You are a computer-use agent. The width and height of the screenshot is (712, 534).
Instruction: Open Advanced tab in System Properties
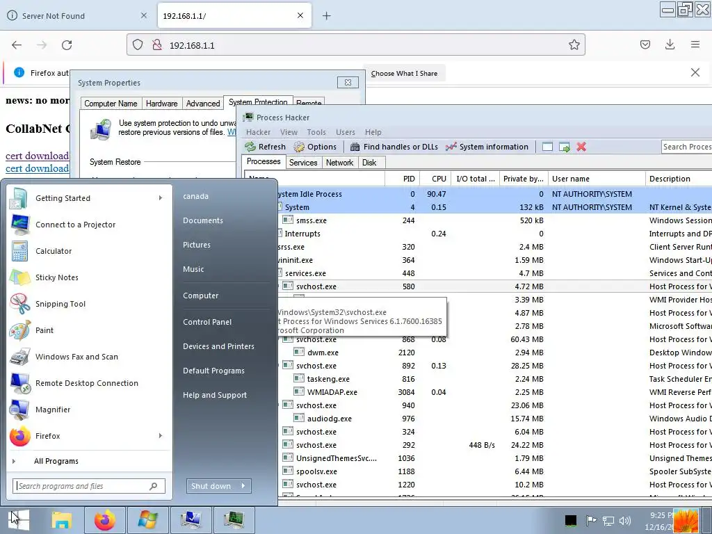pos(203,104)
